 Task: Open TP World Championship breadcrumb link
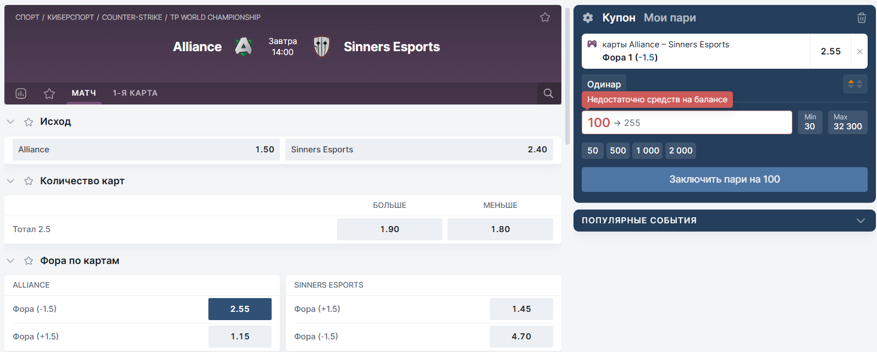(216, 17)
